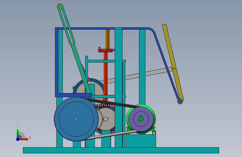Image resolution: width=242 pixels, height=157 pixels.
Task: Click the teal motor mounting block
Action: tap(141, 141)
